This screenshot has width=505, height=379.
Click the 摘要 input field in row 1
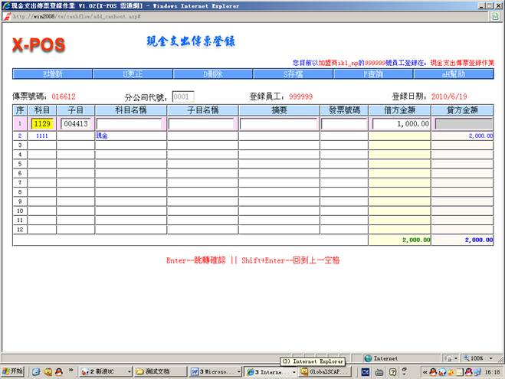[277, 123]
